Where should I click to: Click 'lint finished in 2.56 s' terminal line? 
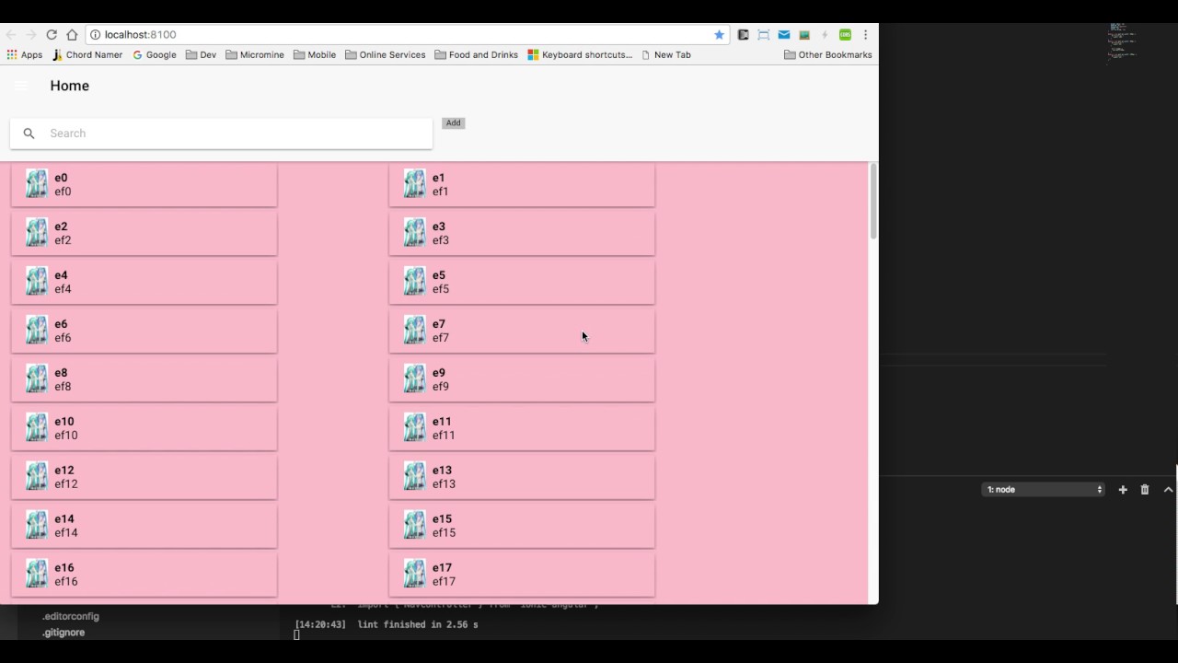pyautogui.click(x=418, y=625)
